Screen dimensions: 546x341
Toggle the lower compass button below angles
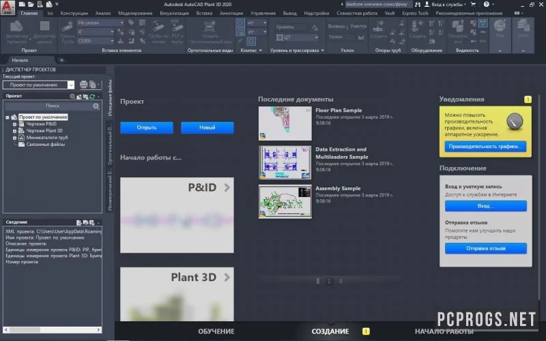point(251,41)
